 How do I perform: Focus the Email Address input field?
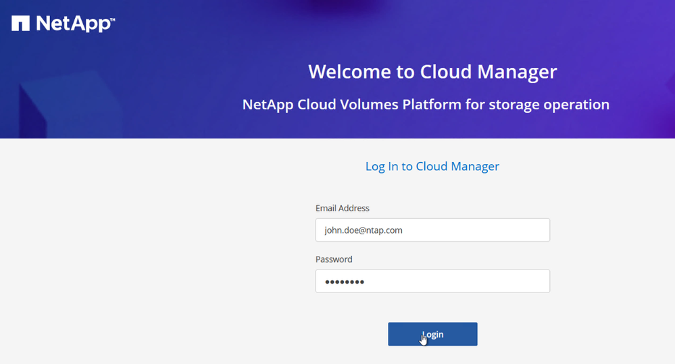point(432,230)
